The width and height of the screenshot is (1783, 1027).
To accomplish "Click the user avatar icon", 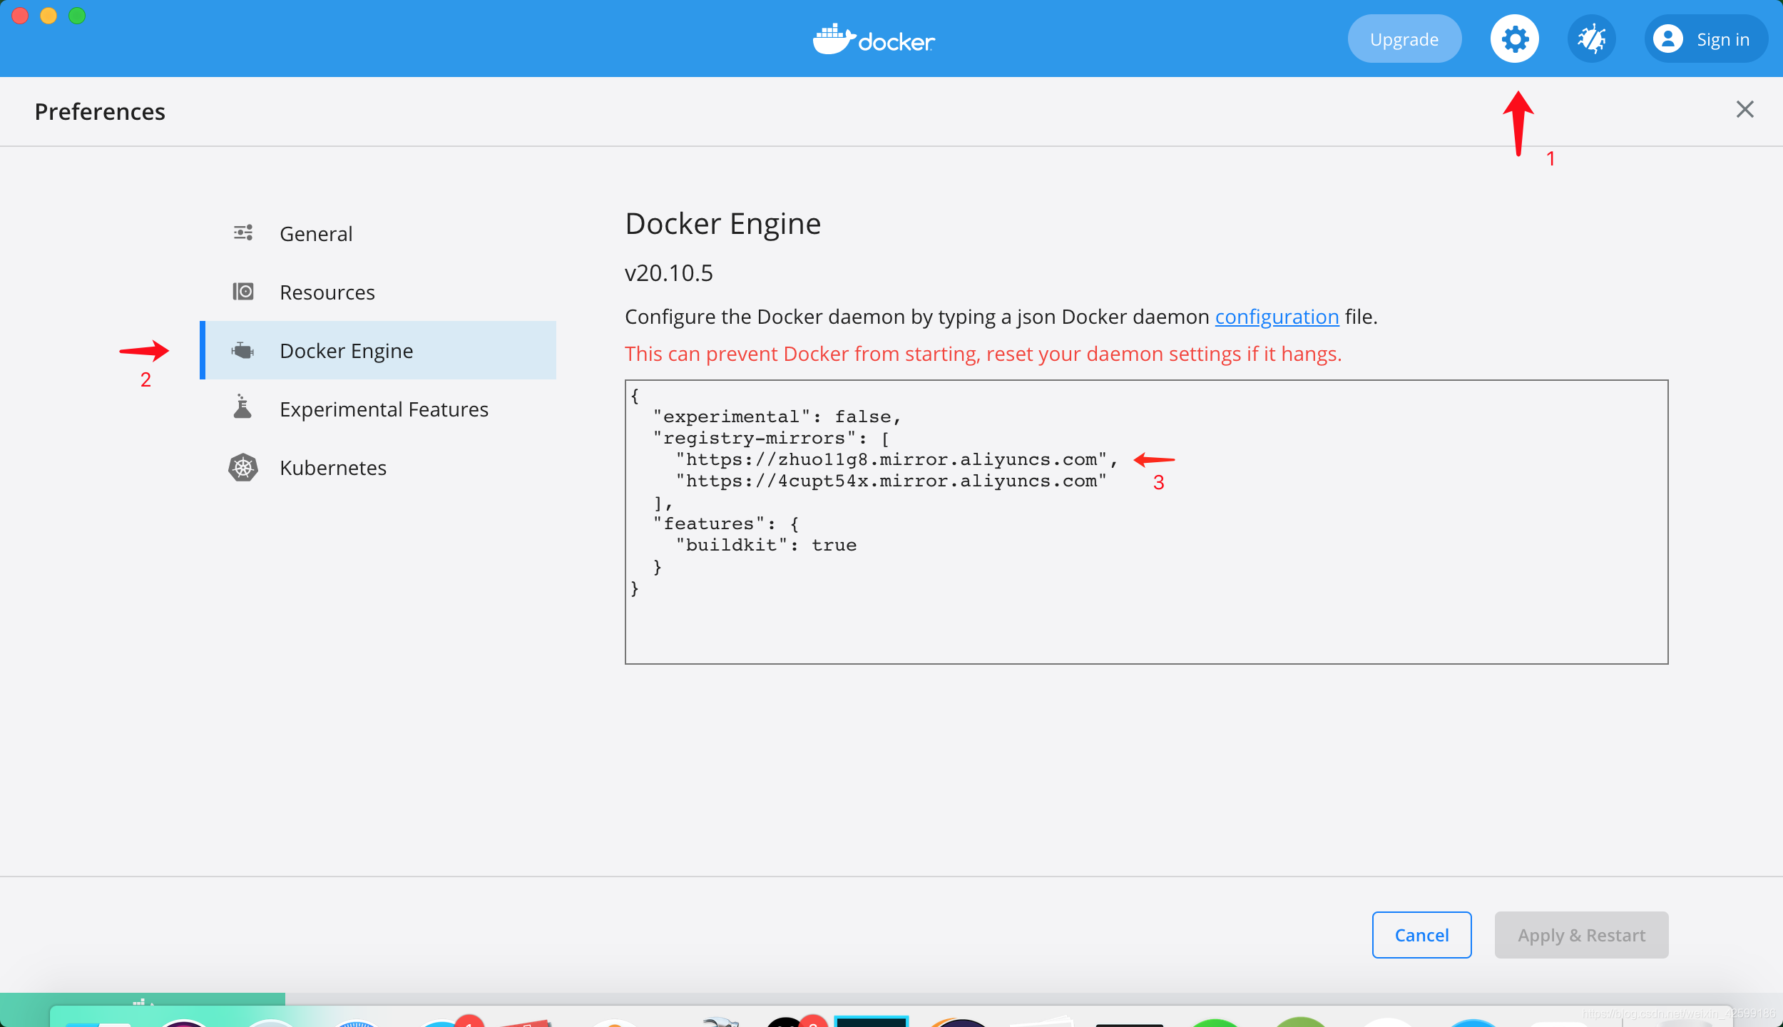I will click(1667, 39).
